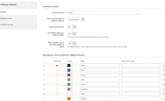The width and height of the screenshot is (165, 101).
Task: Pick the brown color swatch
Action: coord(69,75)
